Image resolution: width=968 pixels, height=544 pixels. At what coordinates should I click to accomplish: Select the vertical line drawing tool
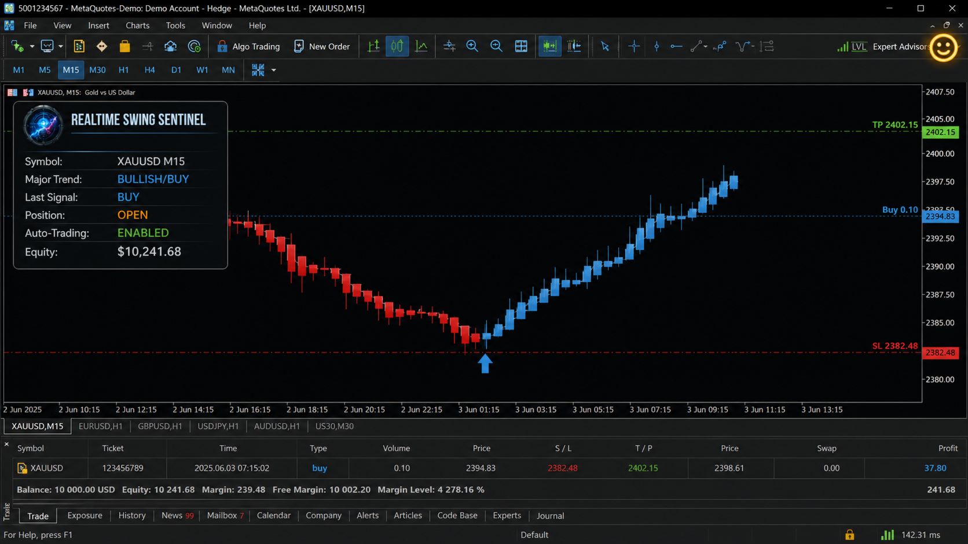657,46
